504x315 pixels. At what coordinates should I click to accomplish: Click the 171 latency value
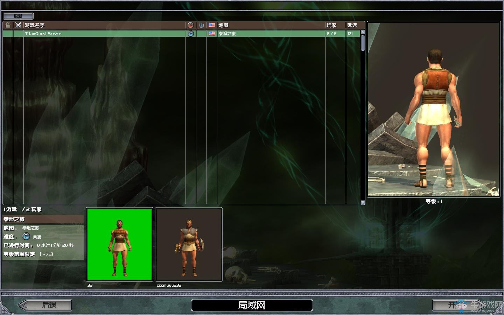(350, 34)
